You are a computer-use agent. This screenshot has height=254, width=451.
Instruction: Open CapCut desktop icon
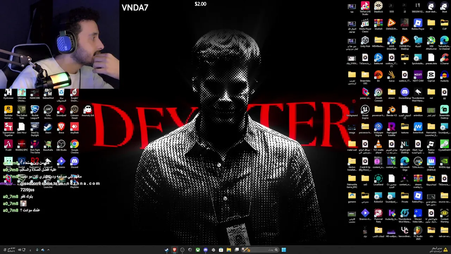(x=431, y=77)
